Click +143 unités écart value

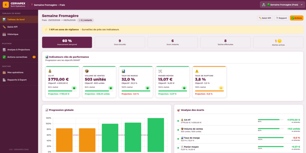(x=294, y=129)
